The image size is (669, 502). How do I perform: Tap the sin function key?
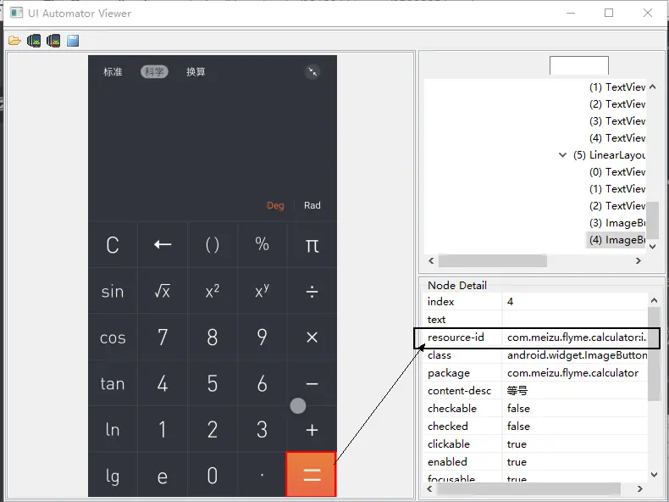(x=113, y=292)
